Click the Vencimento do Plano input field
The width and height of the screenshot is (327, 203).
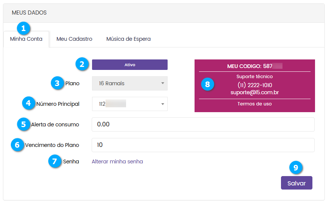tap(203, 145)
